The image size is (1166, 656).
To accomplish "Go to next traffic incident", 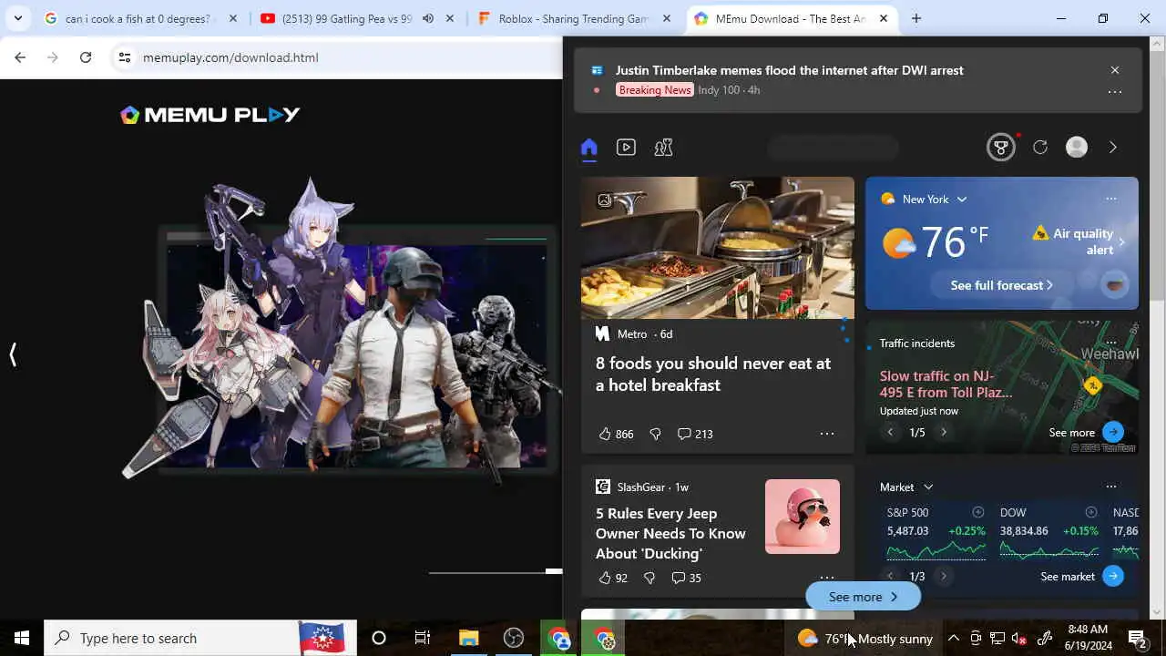I will pyautogui.click(x=944, y=433).
